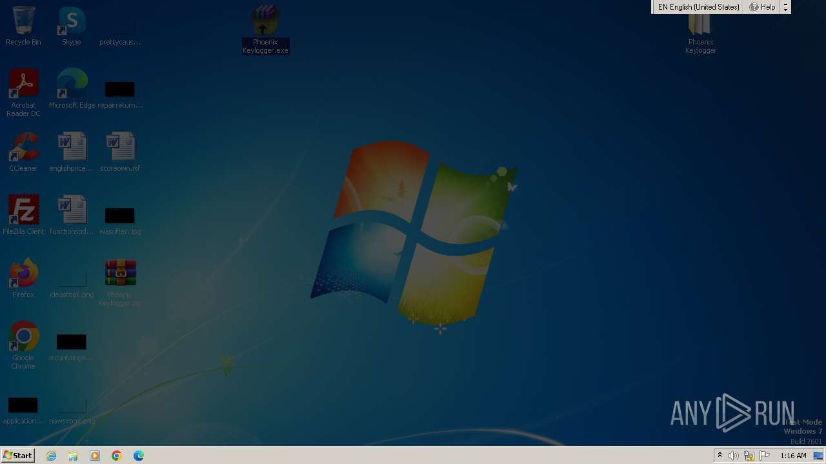Select the application... file icon
The width and height of the screenshot is (826, 464).
23,410
